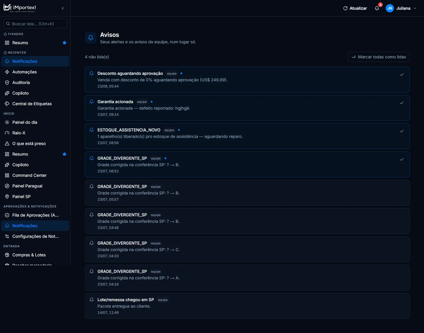Click the Command Center grid icon
424x333 pixels.
click(x=7, y=175)
